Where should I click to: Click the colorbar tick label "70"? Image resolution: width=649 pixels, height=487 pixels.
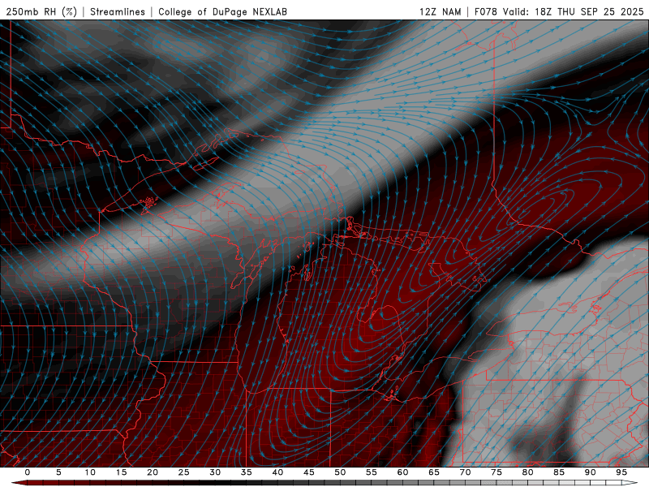pyautogui.click(x=465, y=472)
